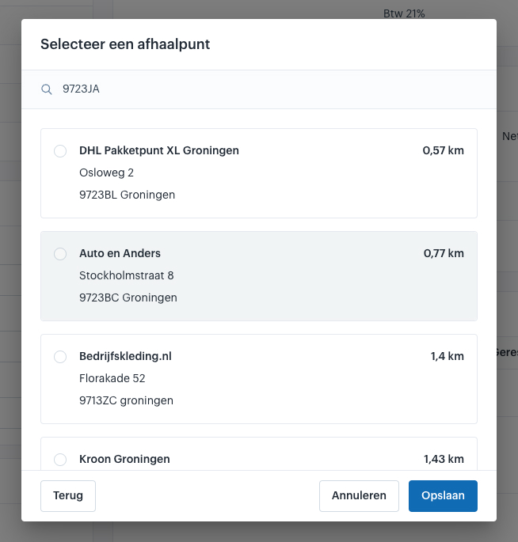Click 'Stockholmstraat 8' address line

(x=126, y=275)
